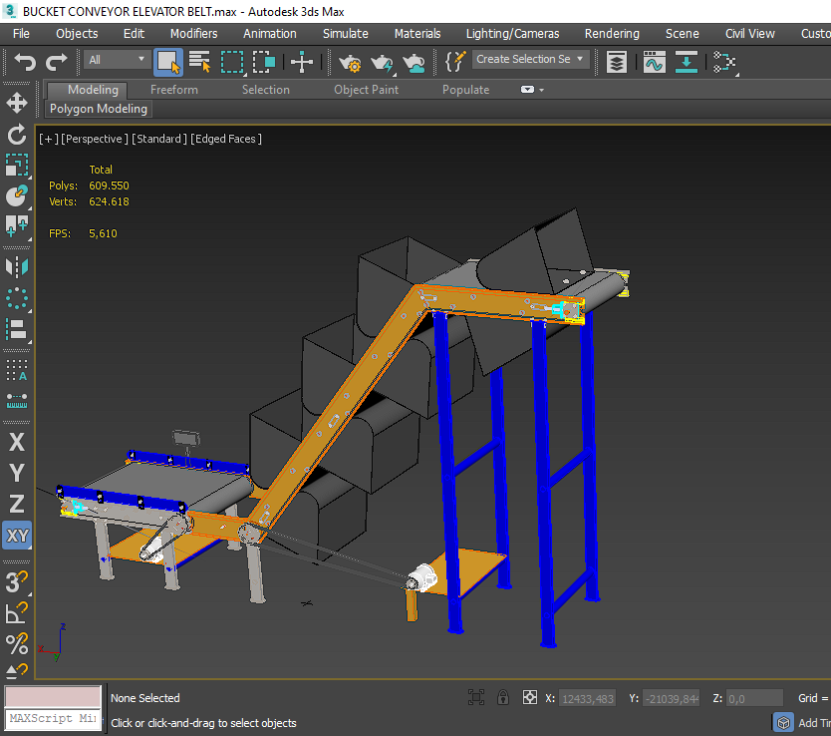831x736 pixels.
Task: Open the Materials menu
Action: coord(417,33)
